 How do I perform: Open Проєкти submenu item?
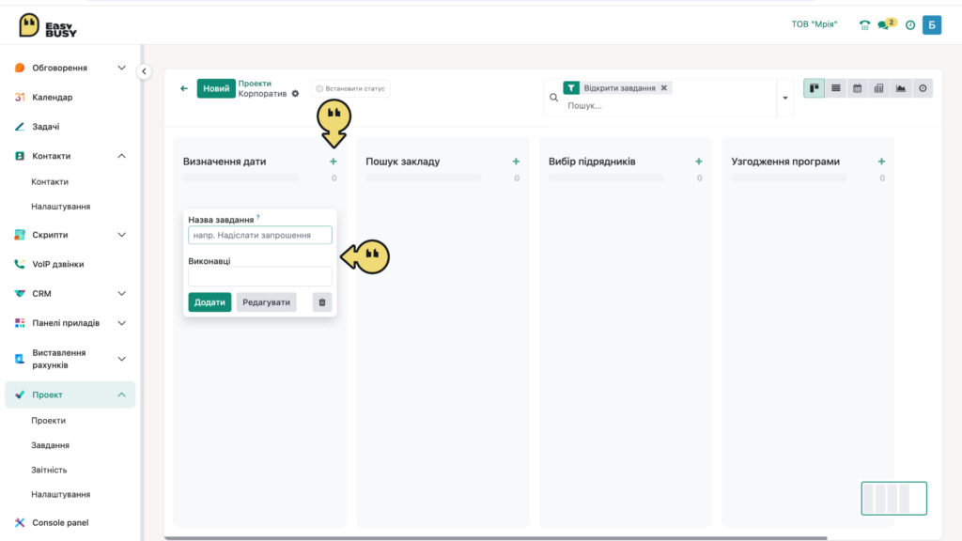(x=49, y=420)
